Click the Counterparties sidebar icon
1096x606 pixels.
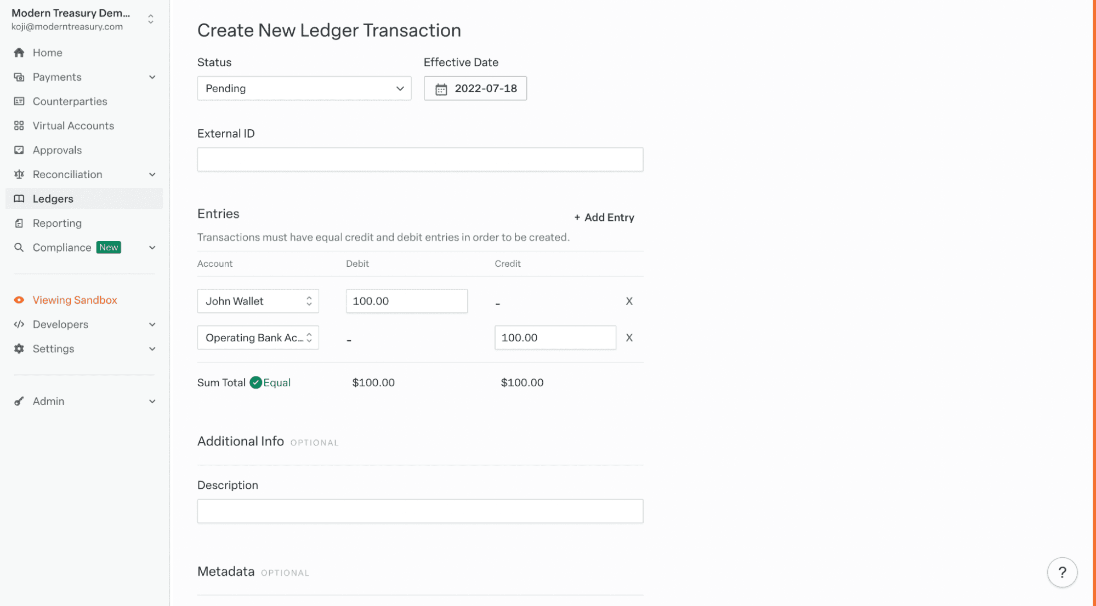click(19, 101)
